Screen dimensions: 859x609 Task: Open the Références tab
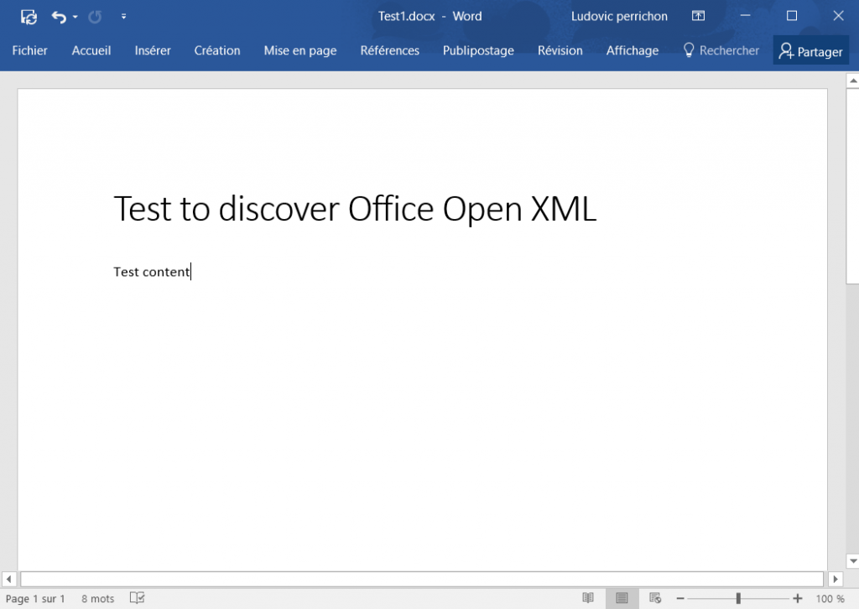pos(389,50)
